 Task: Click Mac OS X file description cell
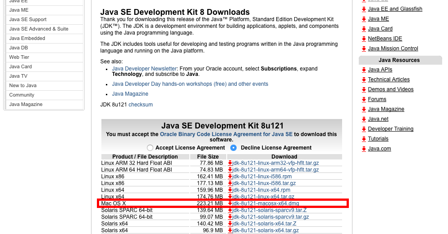[x=145, y=203]
